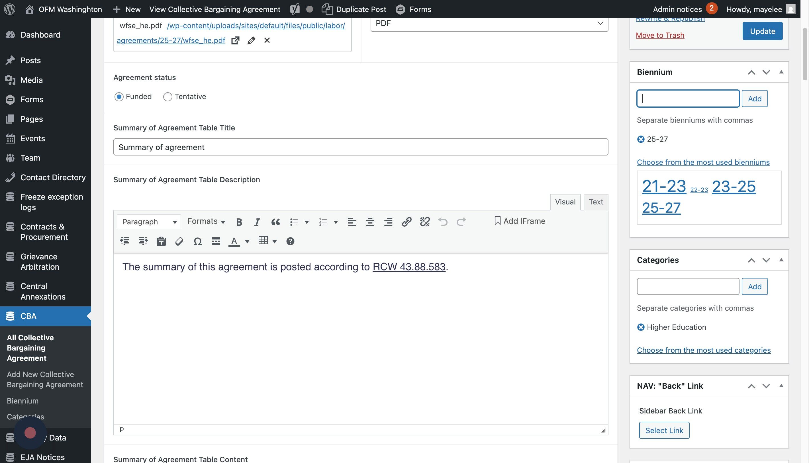The width and height of the screenshot is (809, 463).
Task: Open the Formats dropdown menu
Action: [x=206, y=221]
